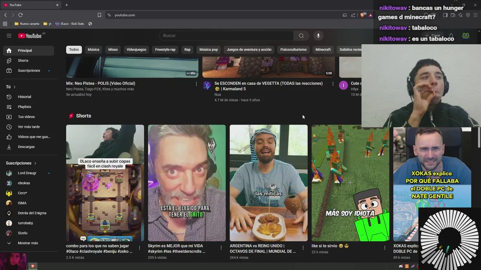Expand Mostrar más subscriptions
The width and height of the screenshot is (481, 270).
click(x=29, y=243)
